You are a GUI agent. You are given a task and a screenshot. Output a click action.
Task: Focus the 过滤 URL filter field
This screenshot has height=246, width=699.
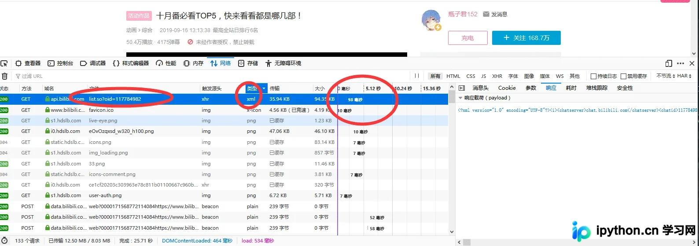point(211,76)
